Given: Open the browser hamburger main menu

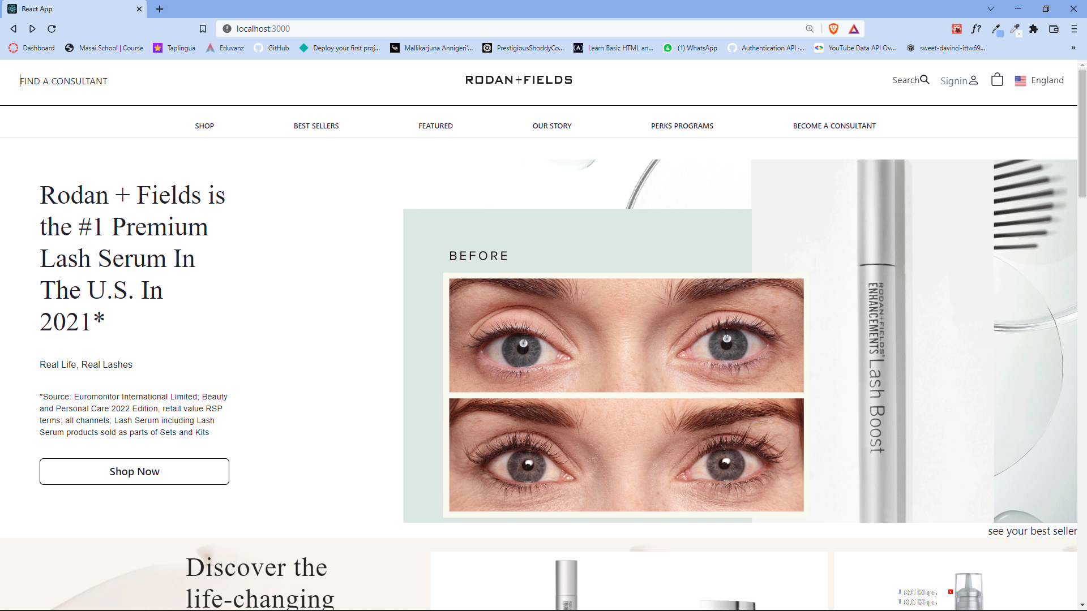Looking at the screenshot, I should click(x=1074, y=29).
